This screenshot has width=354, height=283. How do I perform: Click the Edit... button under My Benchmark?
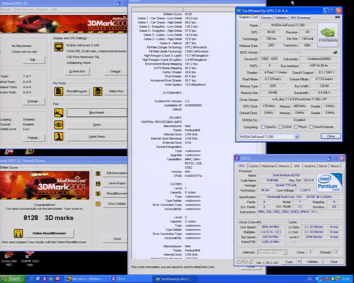coord(34,60)
